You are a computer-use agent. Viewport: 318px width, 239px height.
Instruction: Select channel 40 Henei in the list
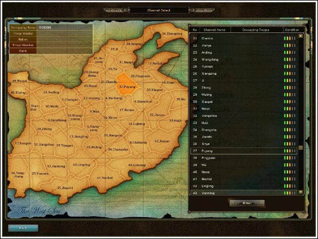point(244,172)
